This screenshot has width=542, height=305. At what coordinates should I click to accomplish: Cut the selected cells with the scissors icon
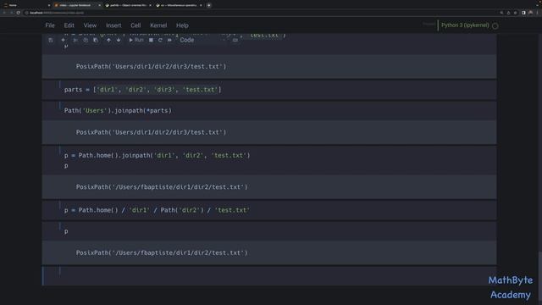coord(75,40)
